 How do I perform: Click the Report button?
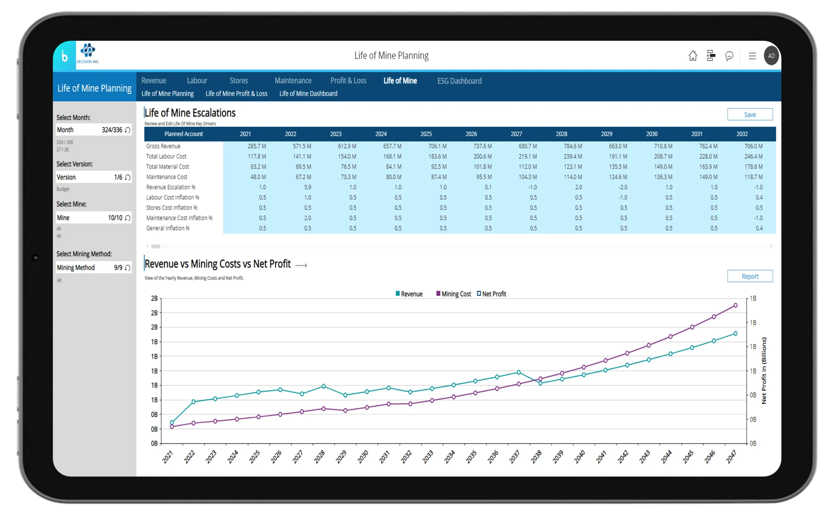pyautogui.click(x=750, y=276)
